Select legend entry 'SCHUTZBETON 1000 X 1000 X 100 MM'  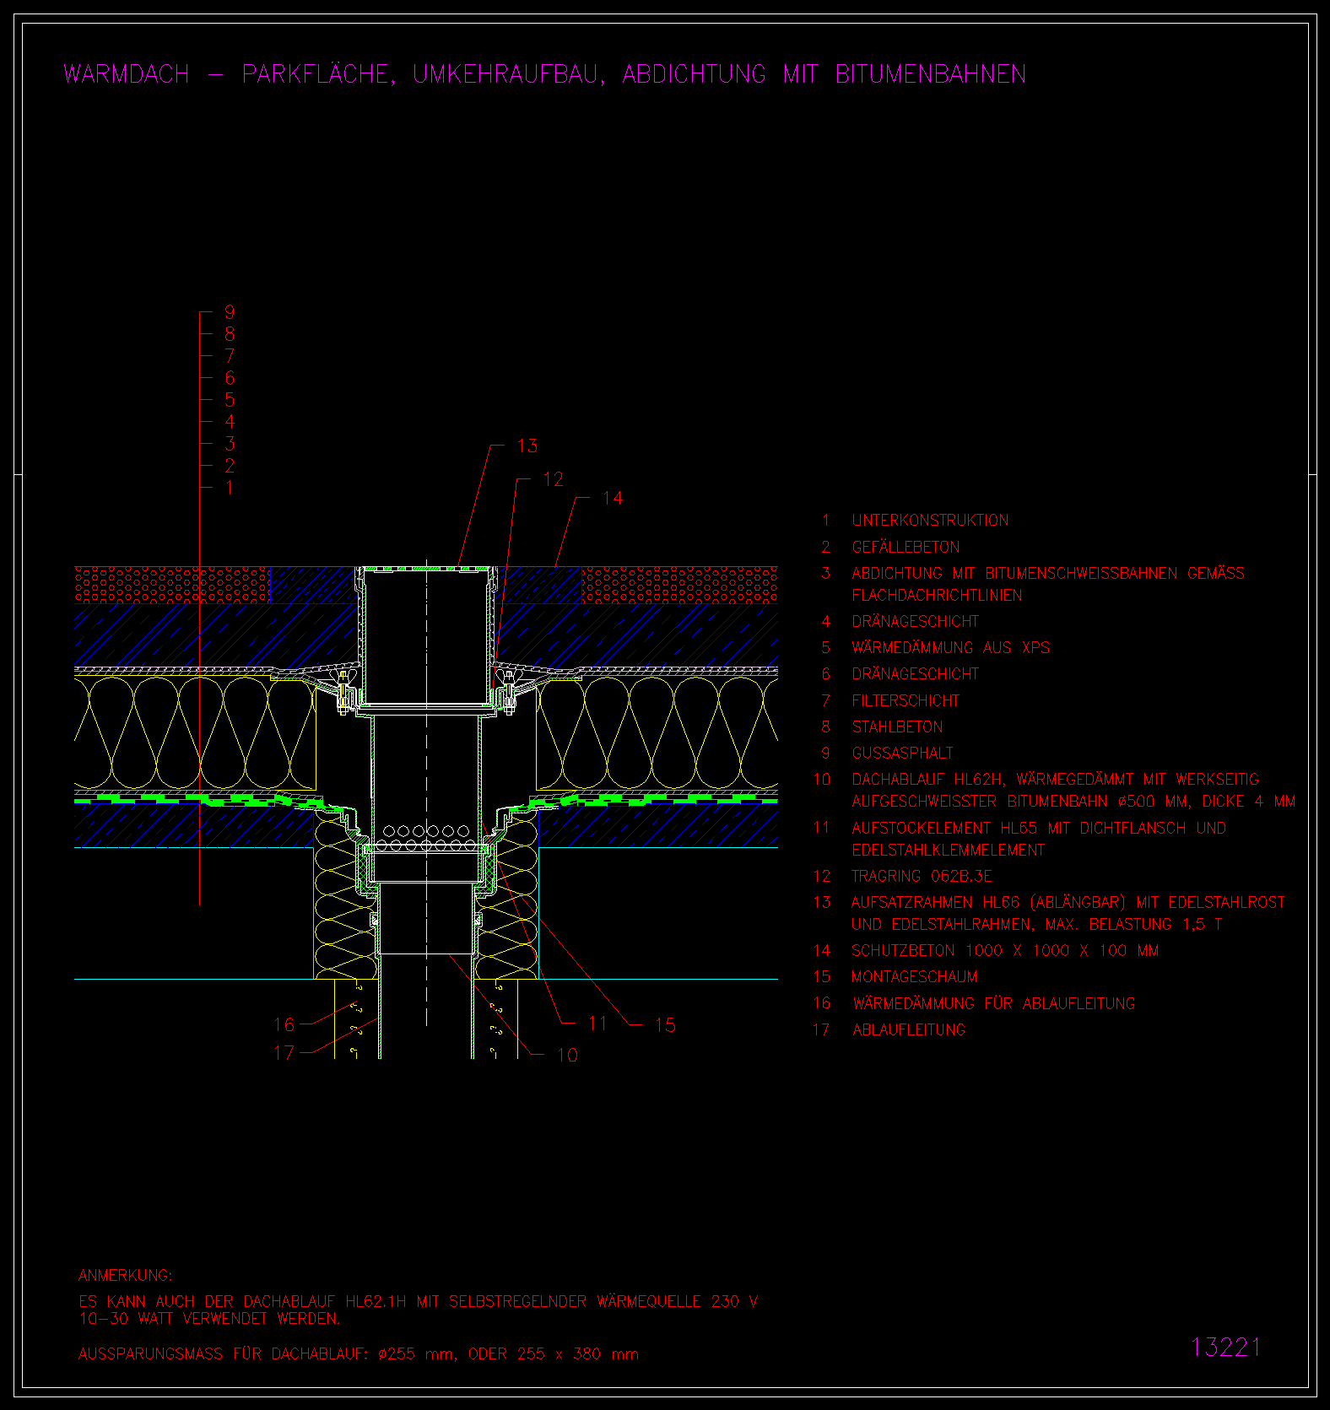click(x=1005, y=951)
